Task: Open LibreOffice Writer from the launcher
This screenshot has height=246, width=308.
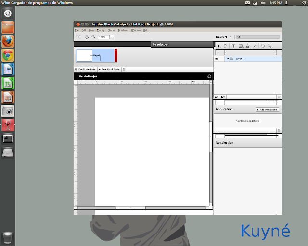Action: click(8, 69)
